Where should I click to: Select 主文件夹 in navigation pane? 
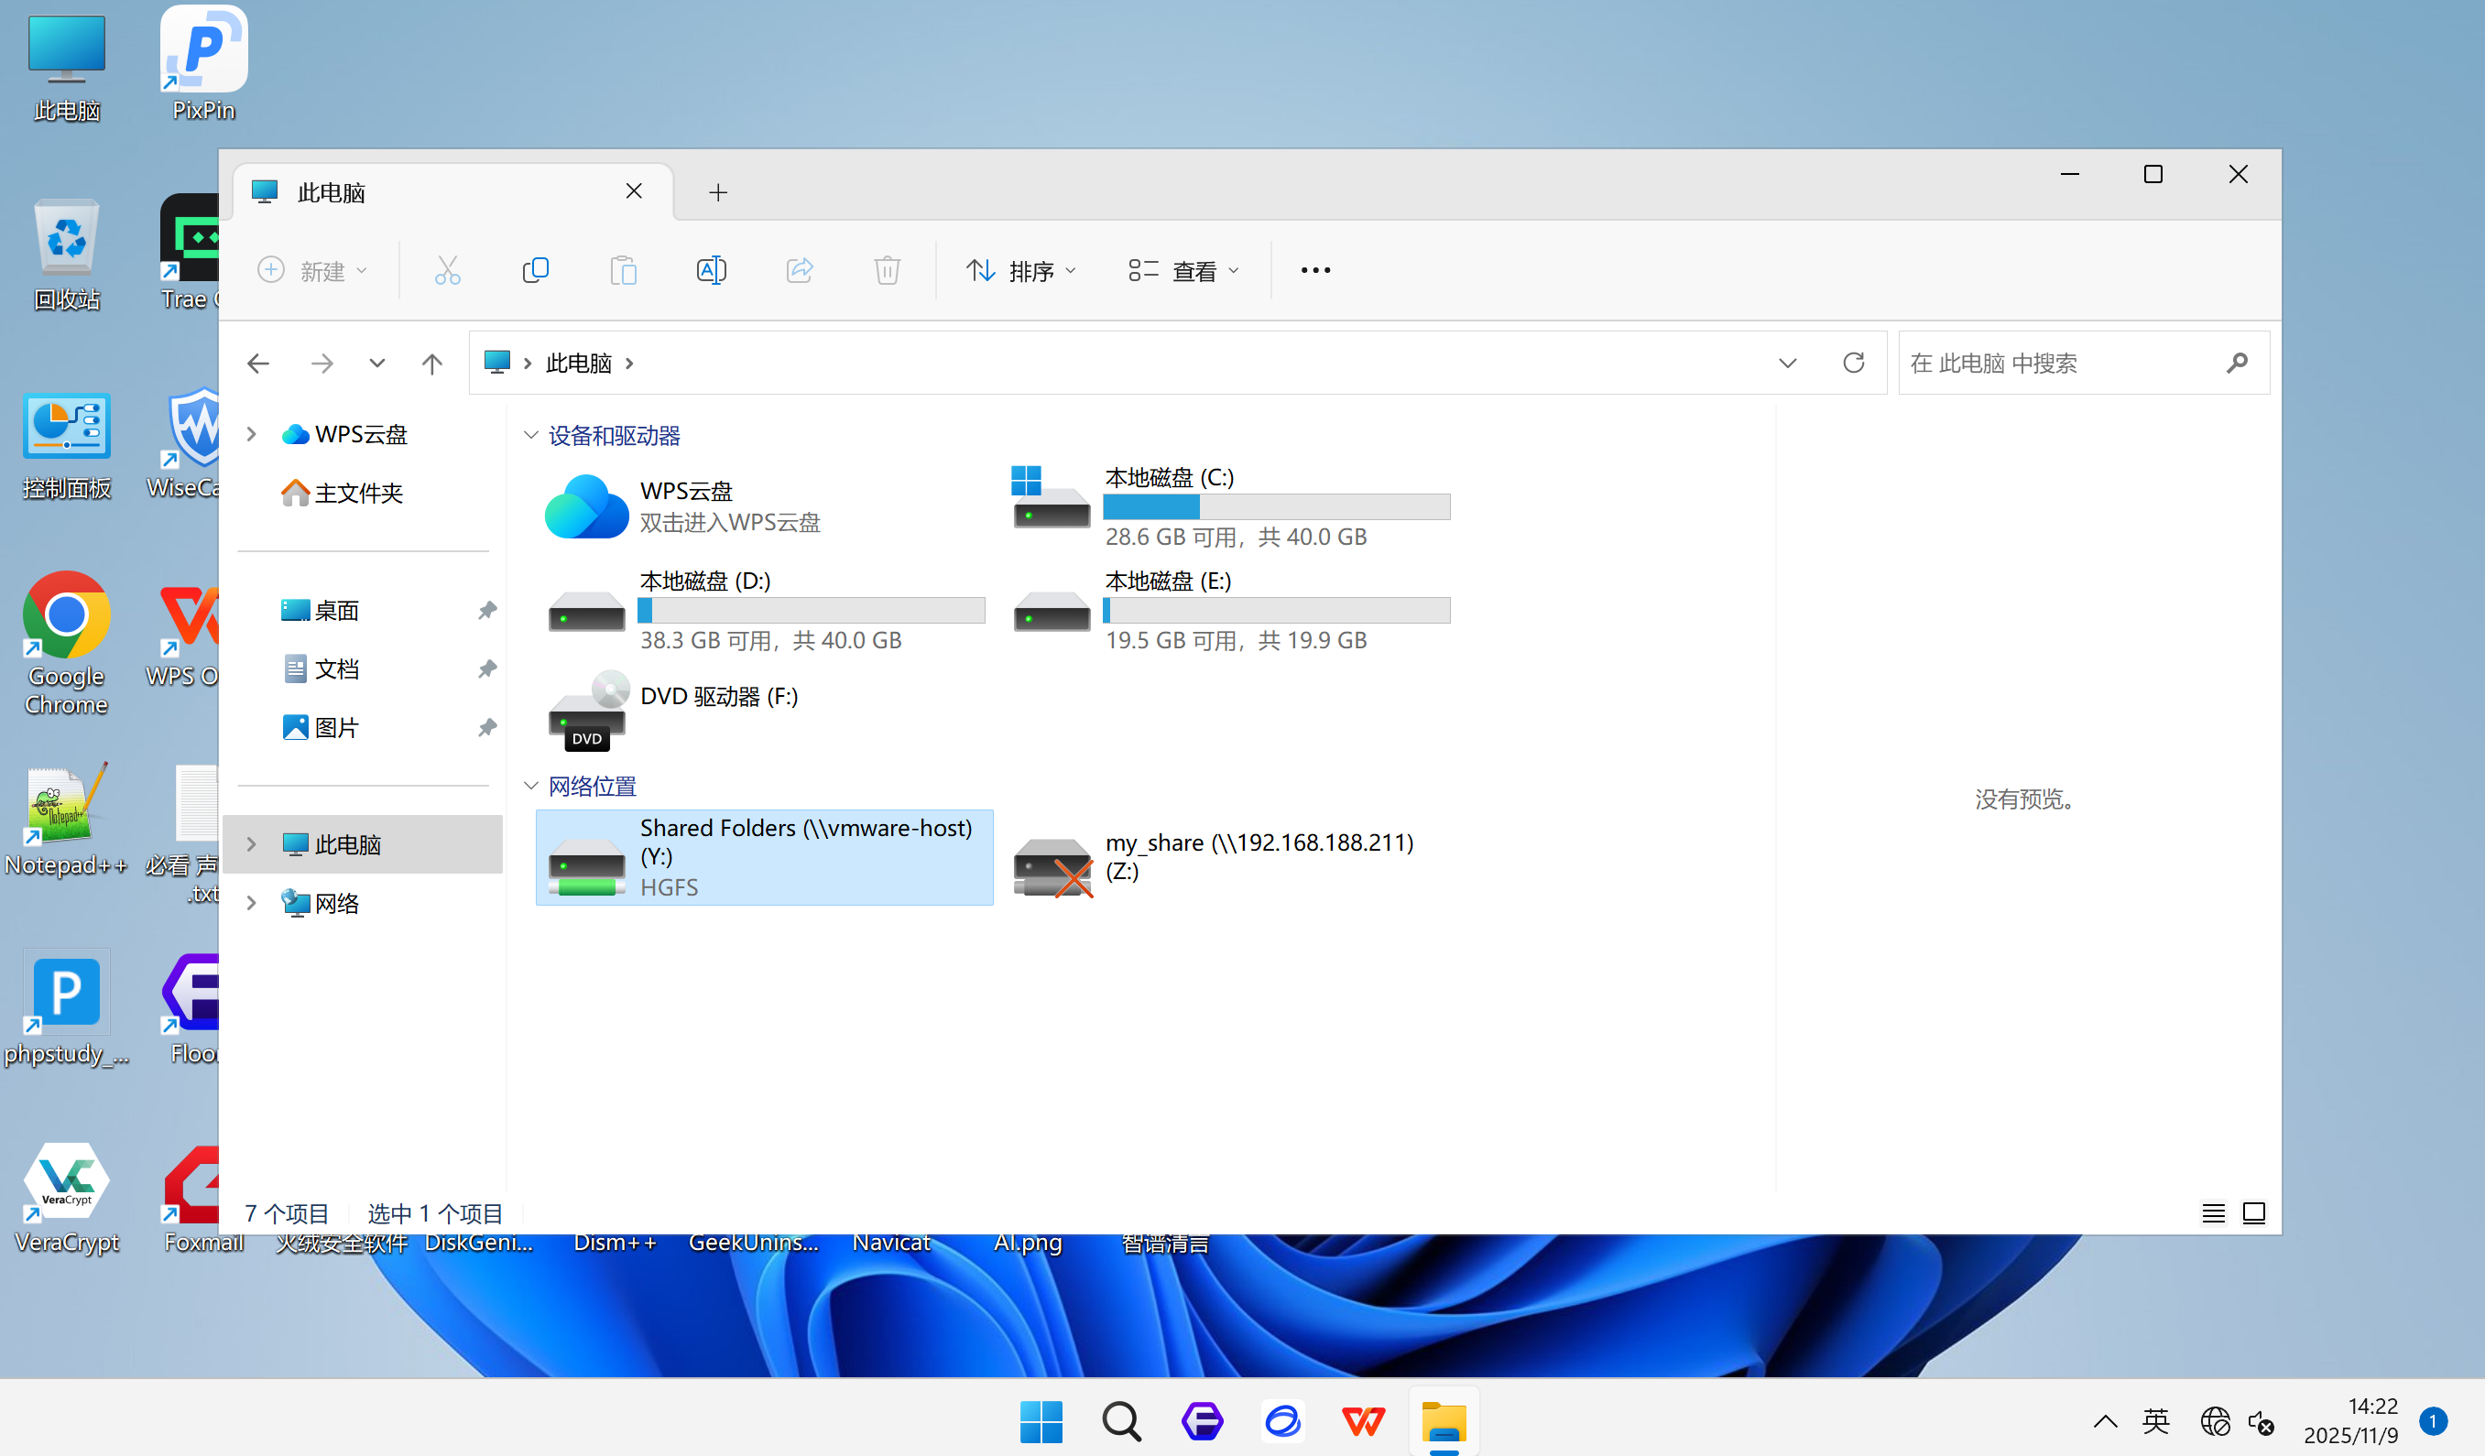pos(357,493)
